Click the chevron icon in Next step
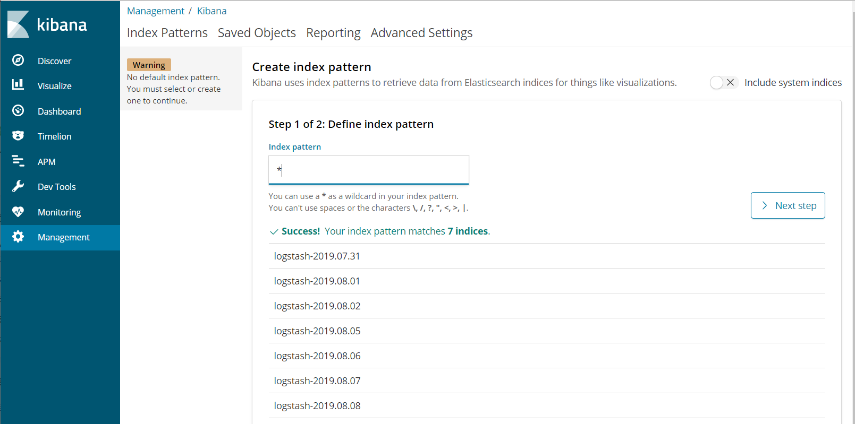The image size is (855, 424). 764,205
